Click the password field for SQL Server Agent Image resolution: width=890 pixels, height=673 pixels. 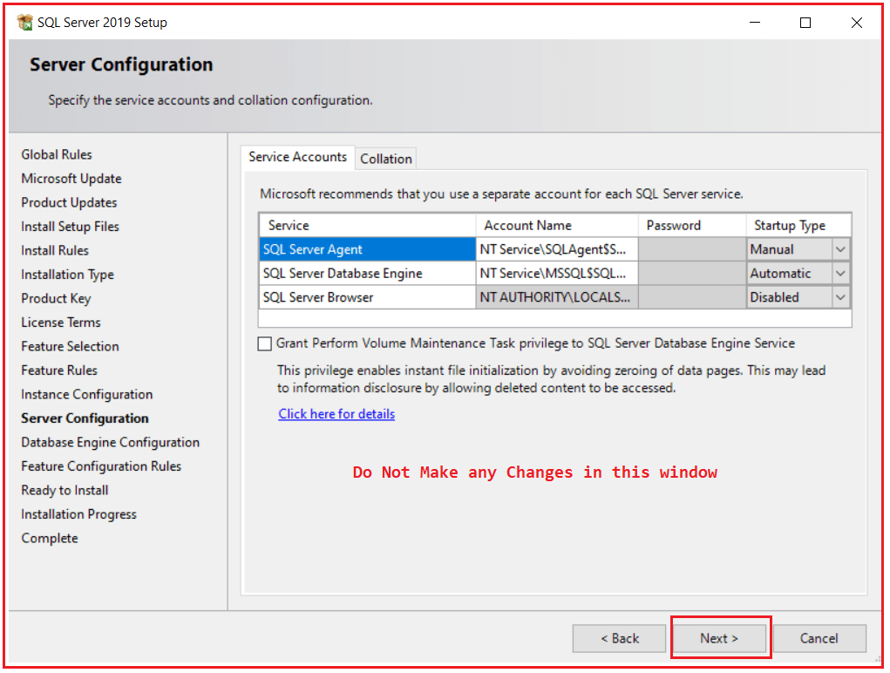pyautogui.click(x=692, y=249)
